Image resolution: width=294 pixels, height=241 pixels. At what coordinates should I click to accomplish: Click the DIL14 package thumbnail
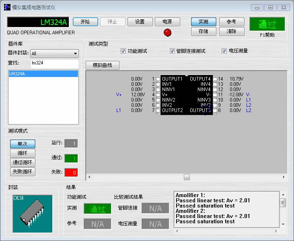point(33,214)
